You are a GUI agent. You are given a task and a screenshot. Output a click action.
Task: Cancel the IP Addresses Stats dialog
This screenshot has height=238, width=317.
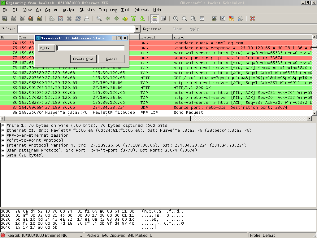111,59
